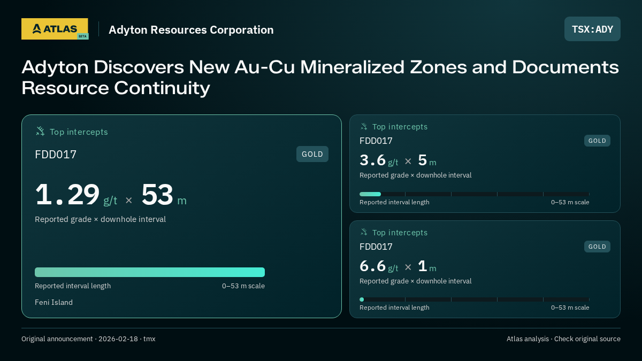The width and height of the screenshot is (642, 361).
Task: Click the GOLD tag on the 6.6 g/t card
Action: pos(597,247)
